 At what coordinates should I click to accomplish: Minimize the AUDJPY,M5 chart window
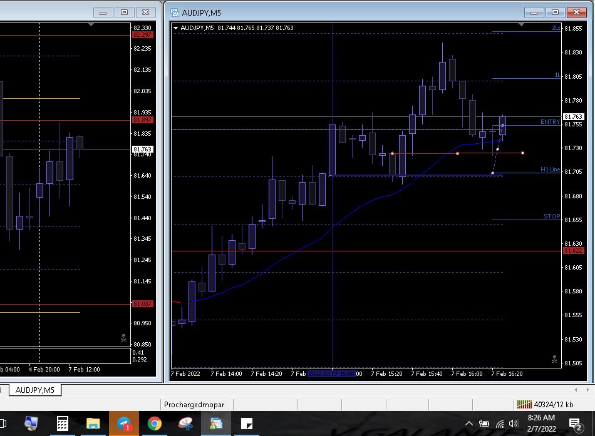tap(534, 13)
